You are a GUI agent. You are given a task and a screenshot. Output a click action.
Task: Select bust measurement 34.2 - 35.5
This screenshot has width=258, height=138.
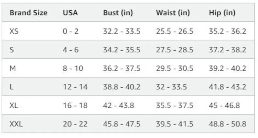coord(122,50)
